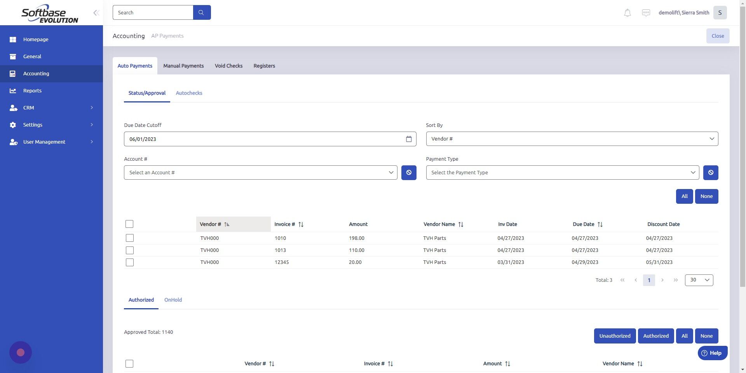Collapse the left navigation sidebar
Viewport: 746px width, 373px height.
pyautogui.click(x=96, y=12)
